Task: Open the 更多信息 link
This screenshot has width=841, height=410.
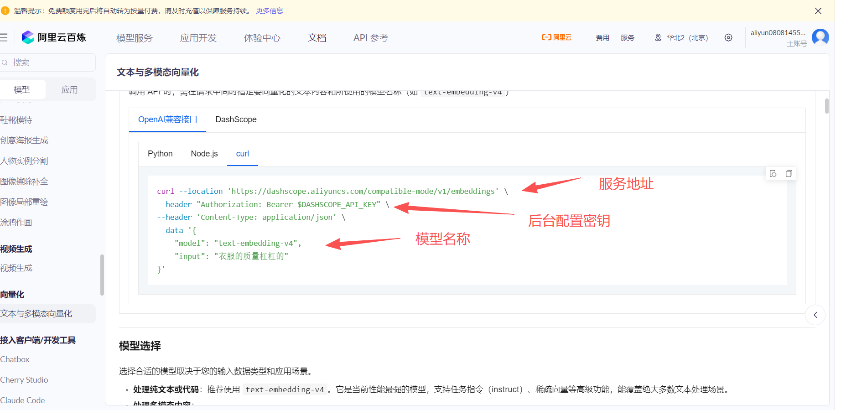Action: 270,10
